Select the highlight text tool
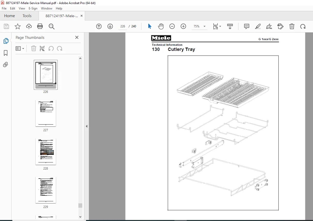 tap(258, 26)
